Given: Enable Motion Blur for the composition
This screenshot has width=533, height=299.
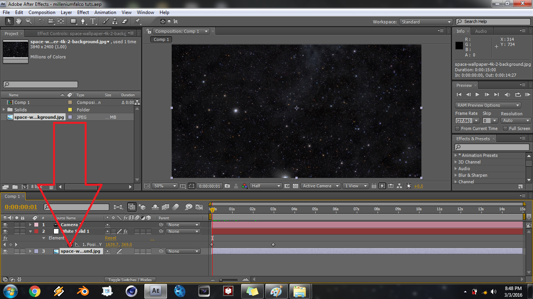Looking at the screenshot, I should click(x=176, y=207).
